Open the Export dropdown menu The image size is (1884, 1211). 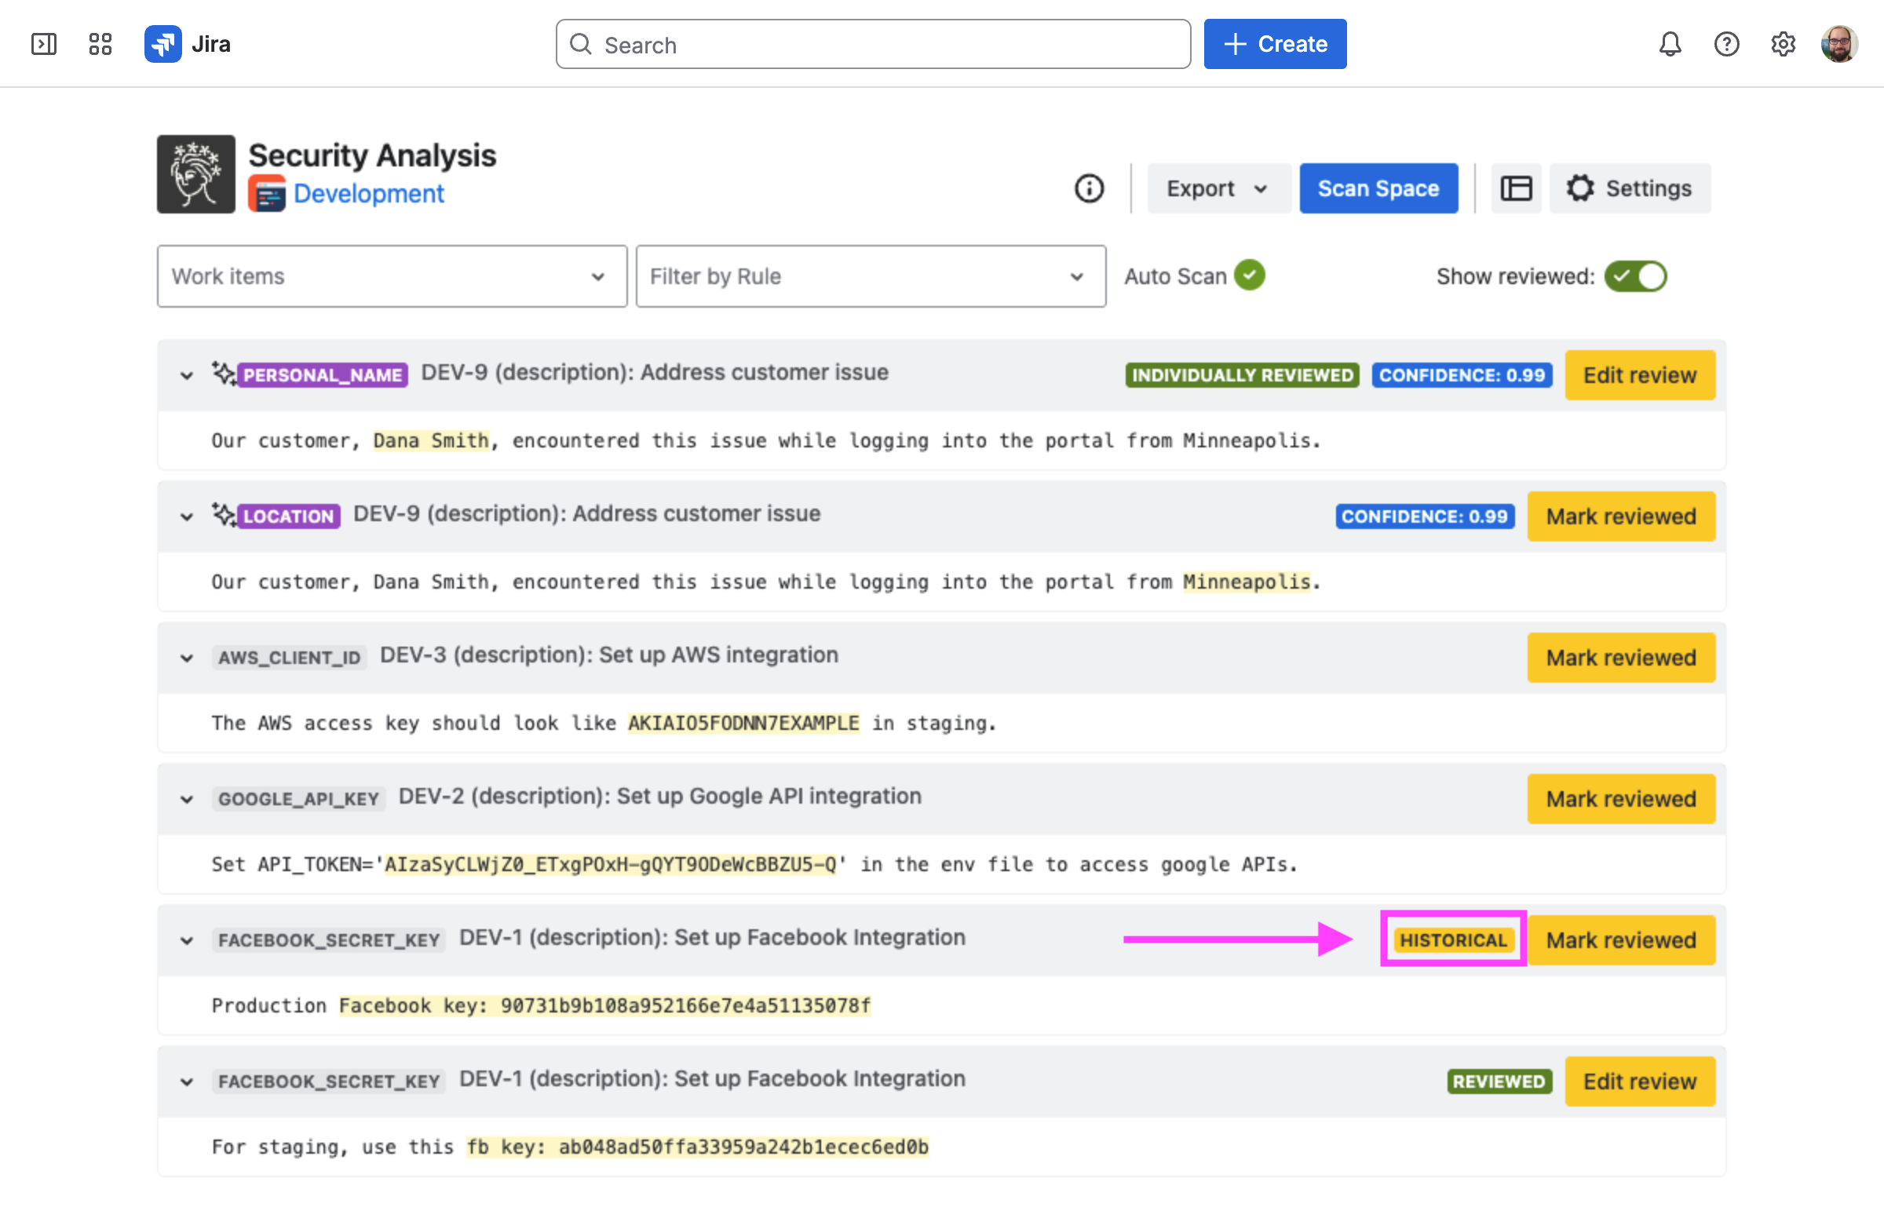click(1218, 188)
